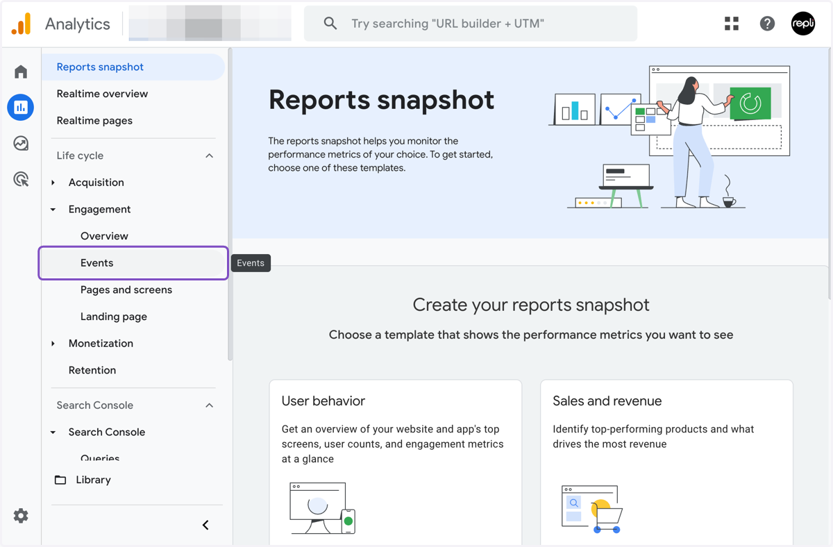Viewport: 833px width, 547px height.
Task: Expand the Acquisition tree arrow
Action: [x=53, y=183]
